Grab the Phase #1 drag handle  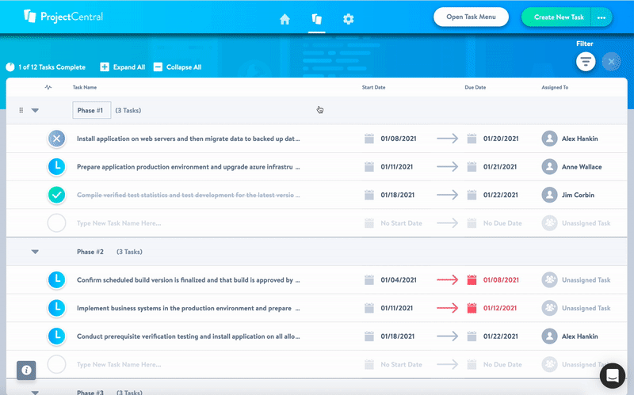(x=21, y=110)
